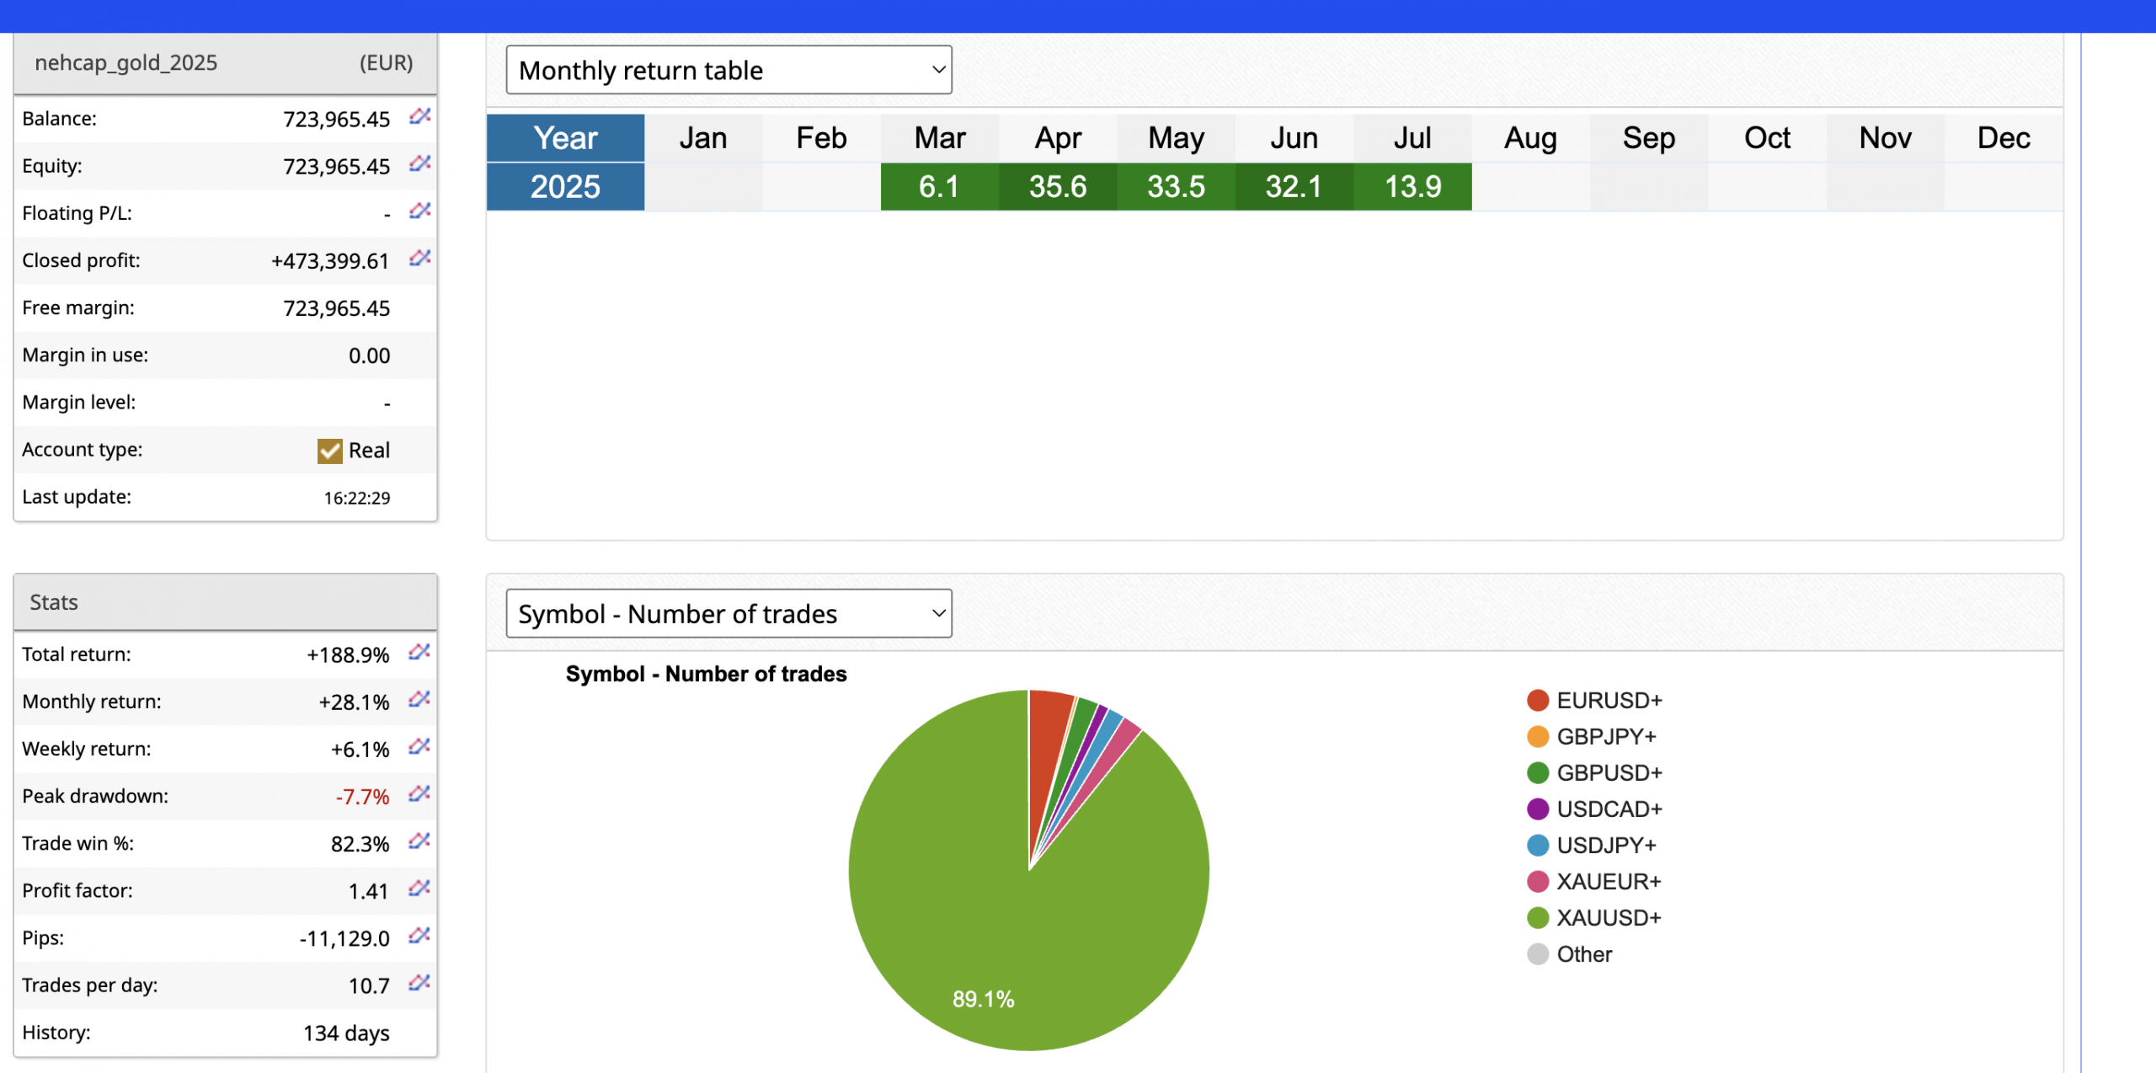Click the XAUEUR+ pink legend swatch
Screen dimensions: 2156x1073
pos(1538,881)
